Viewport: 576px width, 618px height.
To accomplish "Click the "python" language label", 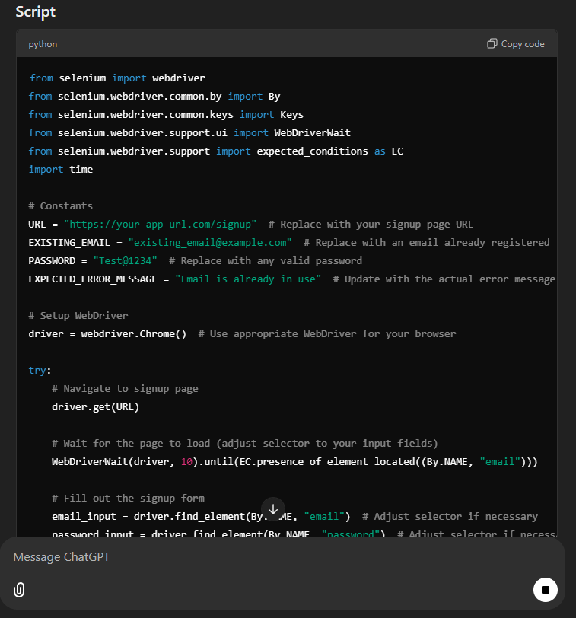I will [x=43, y=44].
